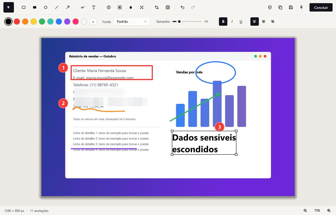Select the blur droplet tool
The width and height of the screenshot is (336, 215).
pyautogui.click(x=131, y=7)
